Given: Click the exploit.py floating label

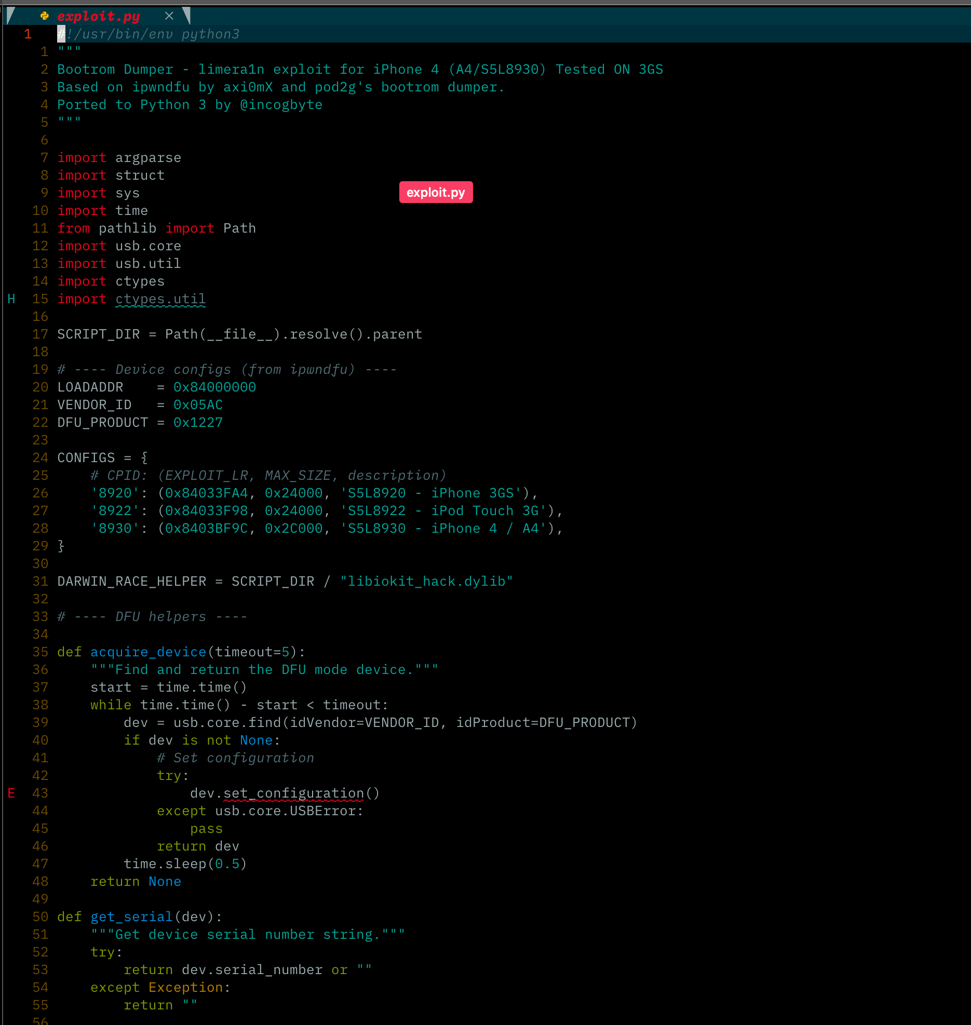Looking at the screenshot, I should 436,192.
